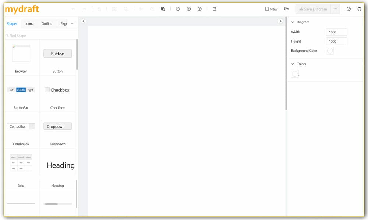Switch to the Icons tab
The width and height of the screenshot is (368, 220).
point(29,23)
